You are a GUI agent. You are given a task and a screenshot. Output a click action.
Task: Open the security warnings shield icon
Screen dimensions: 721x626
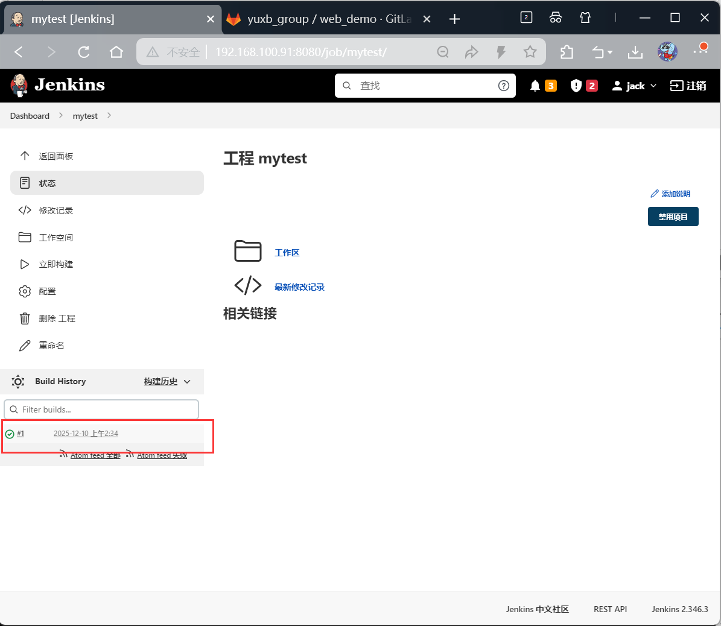tap(576, 86)
